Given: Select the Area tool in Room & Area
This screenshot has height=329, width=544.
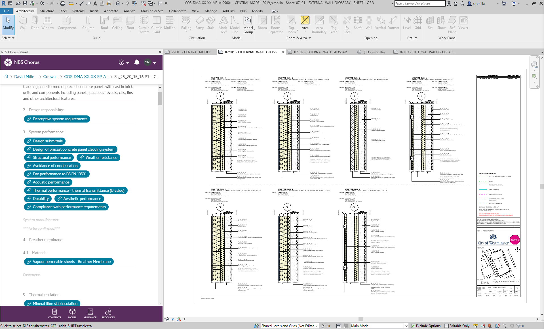Looking at the screenshot, I should (305, 23).
